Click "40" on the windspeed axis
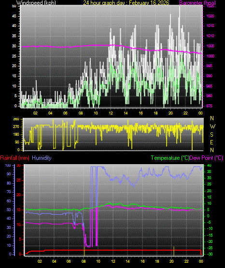Viewport: 225px width, 268px height. tap(14, 26)
